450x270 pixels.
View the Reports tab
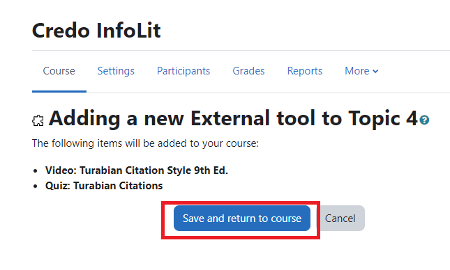pyautogui.click(x=305, y=71)
